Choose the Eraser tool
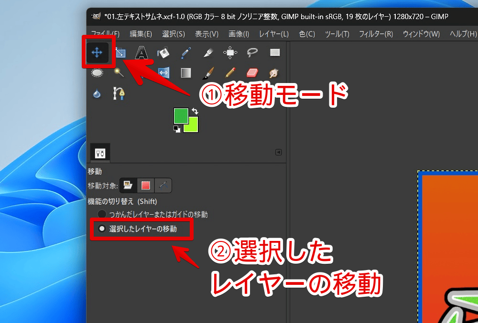The image size is (478, 323). pyautogui.click(x=252, y=73)
